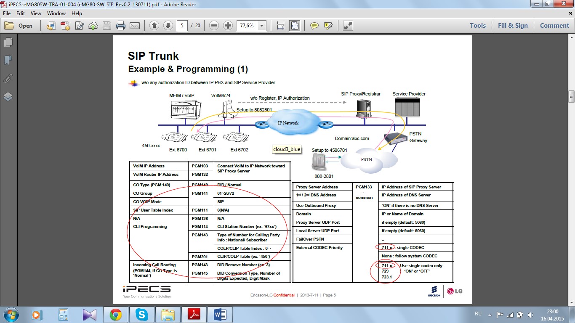Send file by email envelope icon

coord(135,26)
